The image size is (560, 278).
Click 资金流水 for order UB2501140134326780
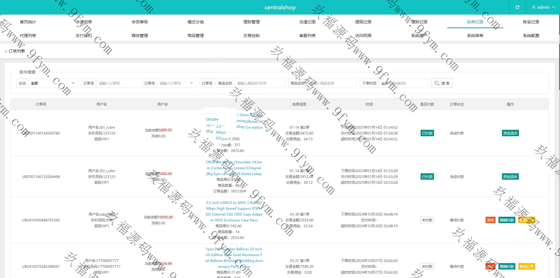pos(510,133)
